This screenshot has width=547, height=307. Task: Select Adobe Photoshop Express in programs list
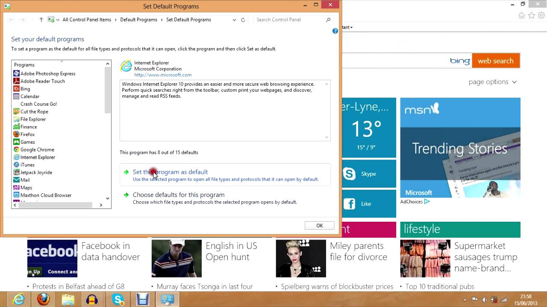pyautogui.click(x=48, y=73)
